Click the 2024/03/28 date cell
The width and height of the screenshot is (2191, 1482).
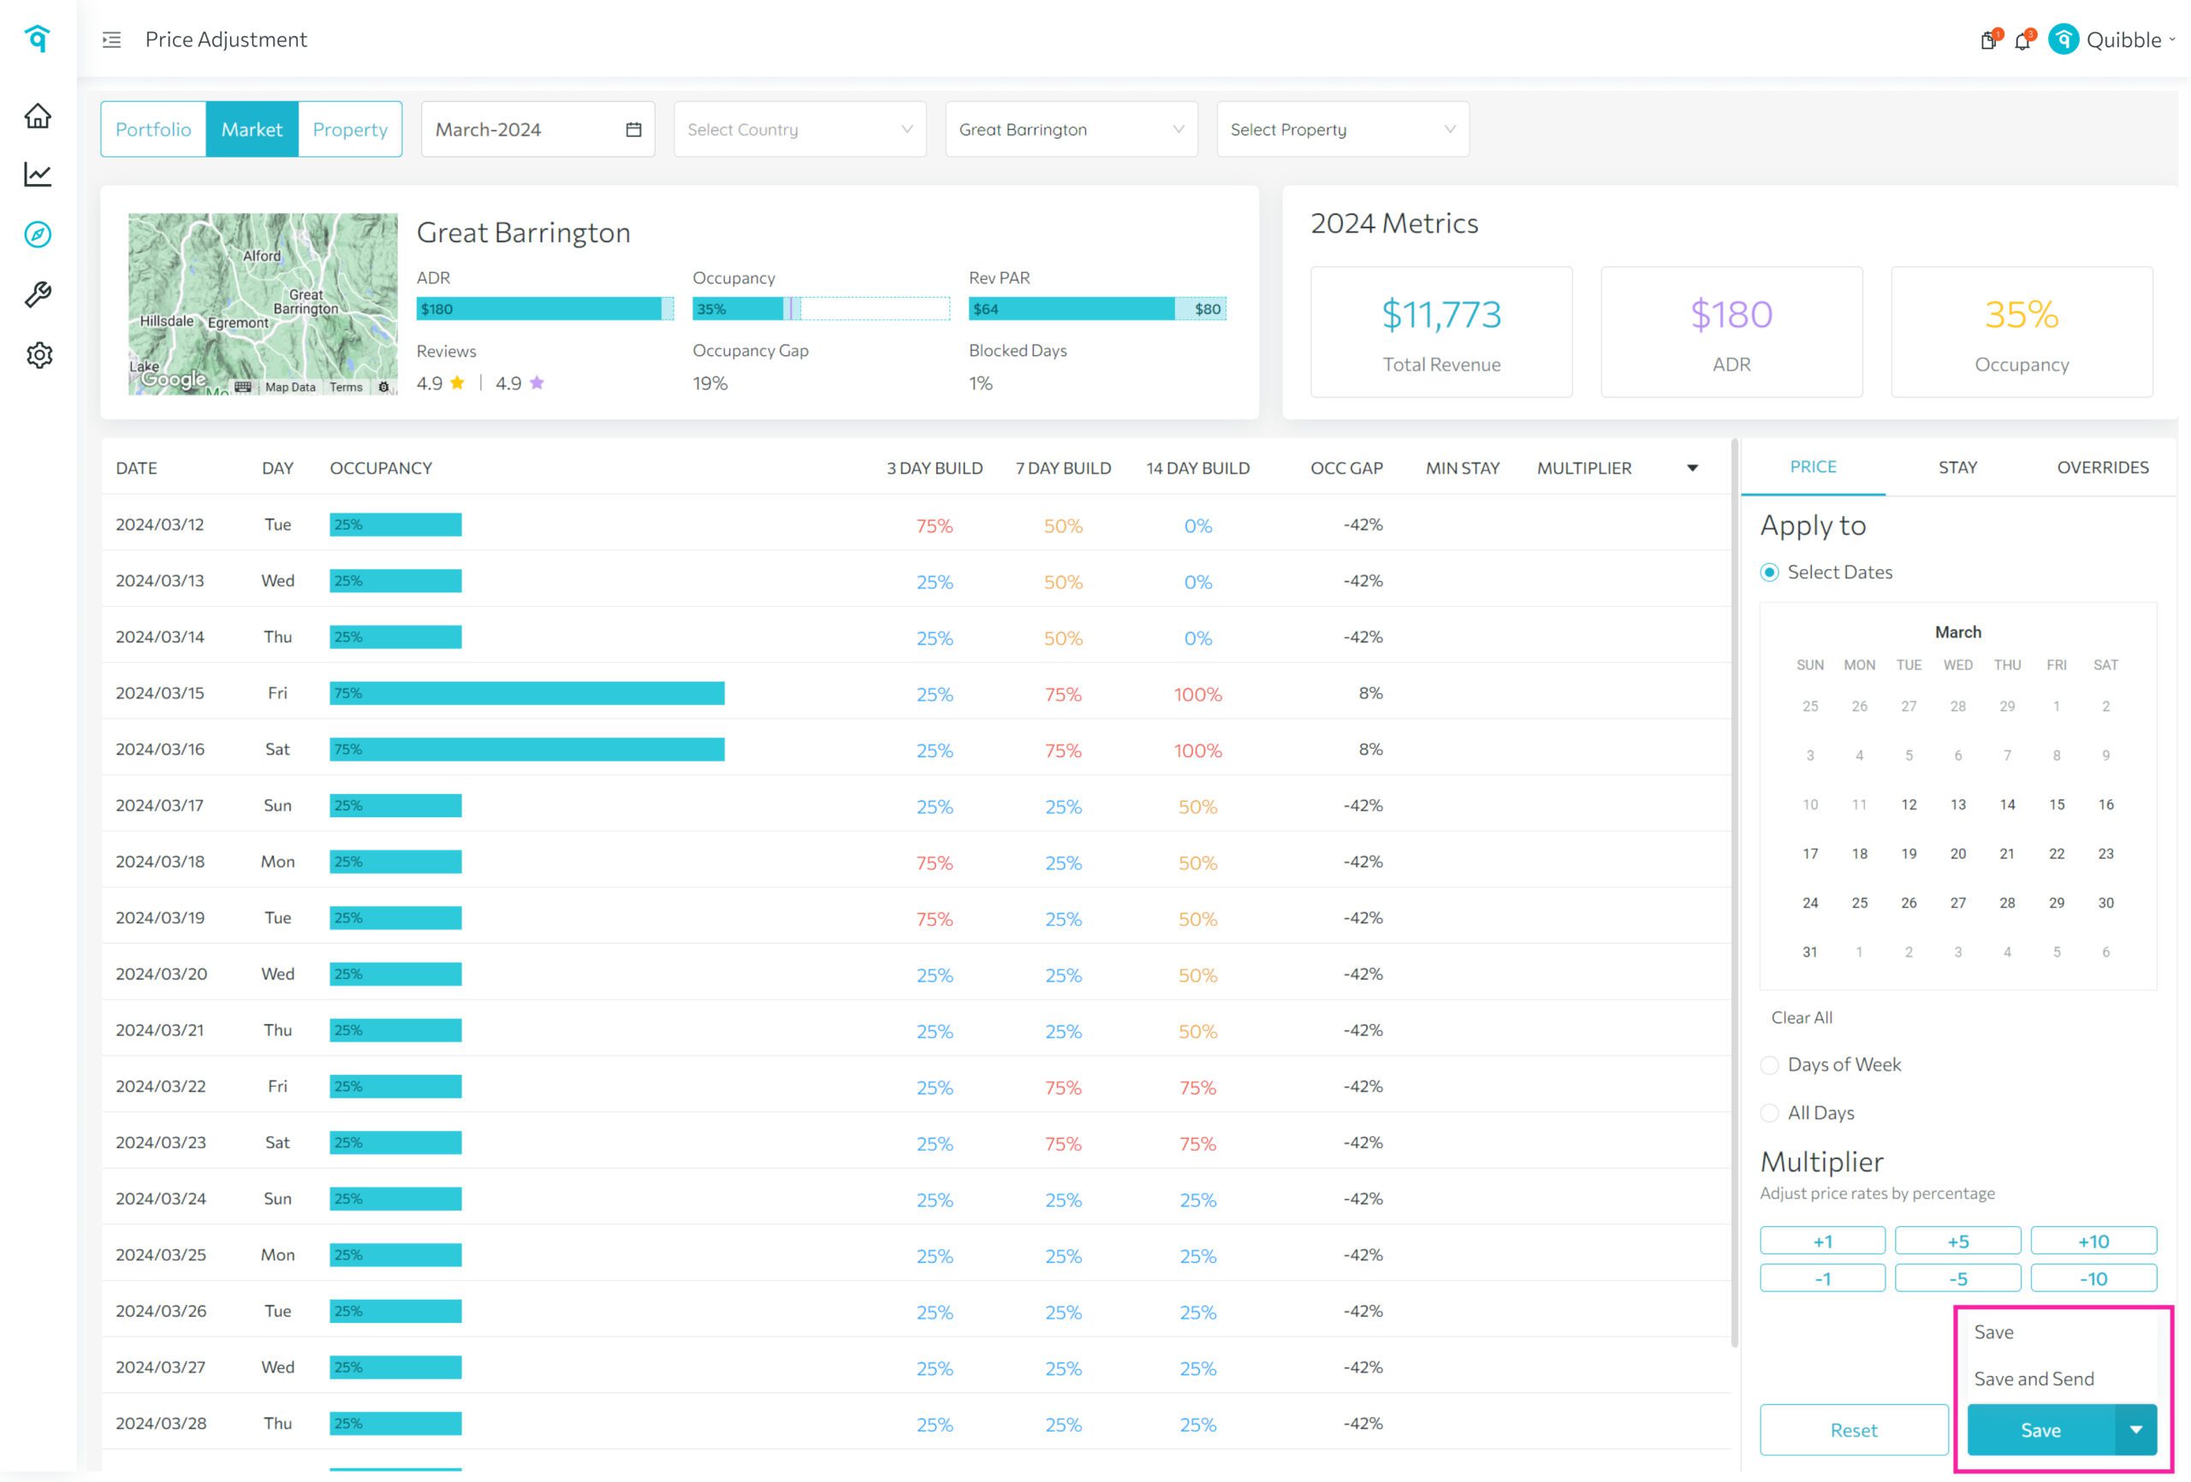click(160, 1423)
